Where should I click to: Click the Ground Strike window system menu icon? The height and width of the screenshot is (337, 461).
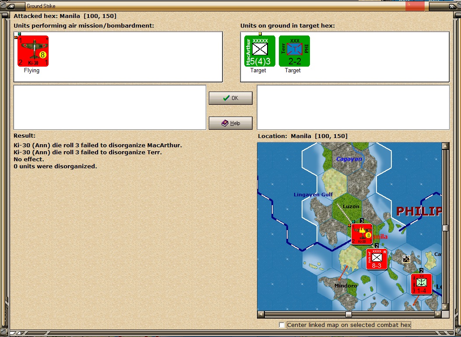click(11, 6)
